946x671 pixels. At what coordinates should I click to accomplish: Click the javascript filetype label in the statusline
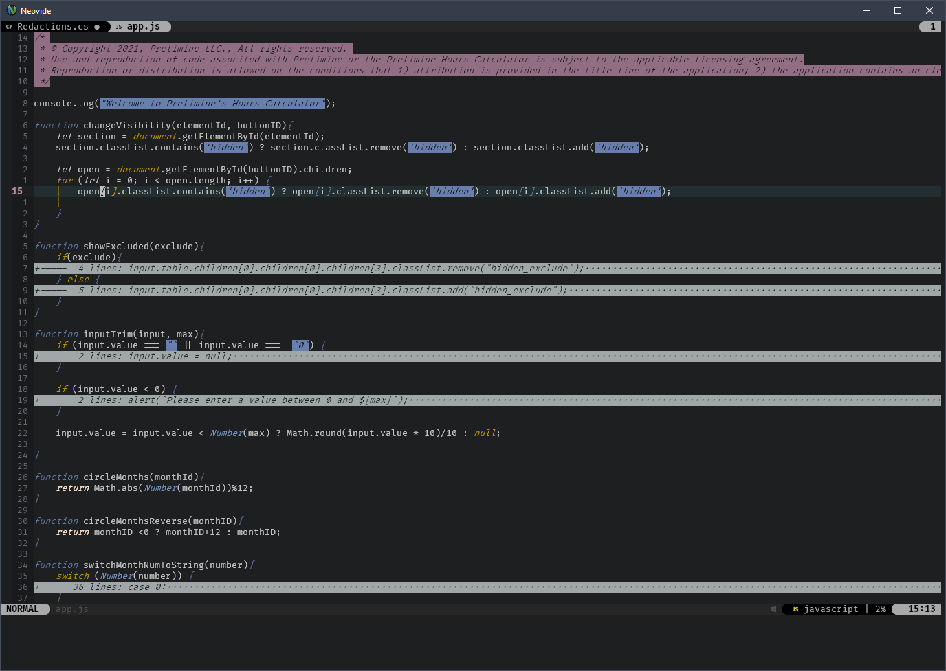click(x=831, y=609)
